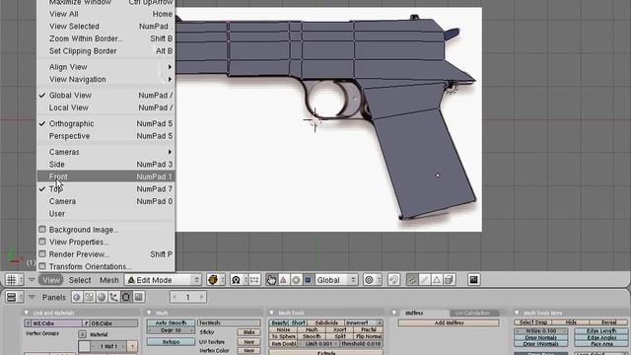Viewport: 631px width, 355px height.
Task: Toggle the Retopo option
Action: pos(171,342)
